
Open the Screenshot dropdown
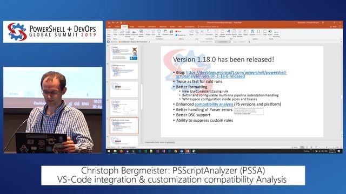click(x=134, y=33)
